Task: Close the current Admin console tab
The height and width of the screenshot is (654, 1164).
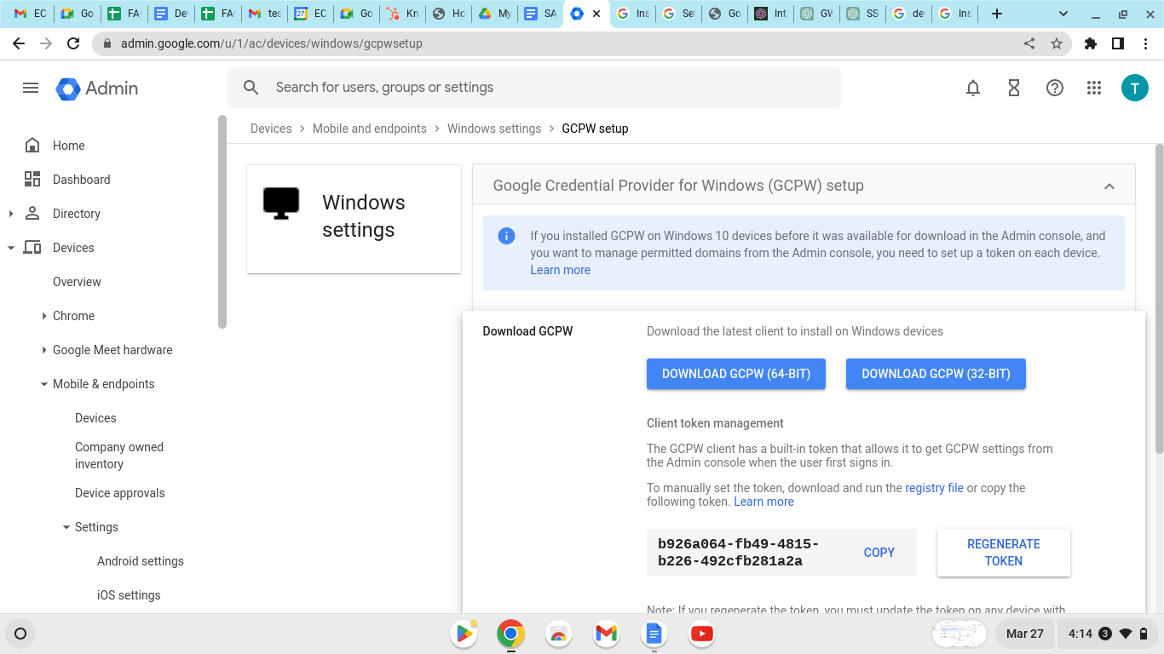Action: [x=596, y=14]
